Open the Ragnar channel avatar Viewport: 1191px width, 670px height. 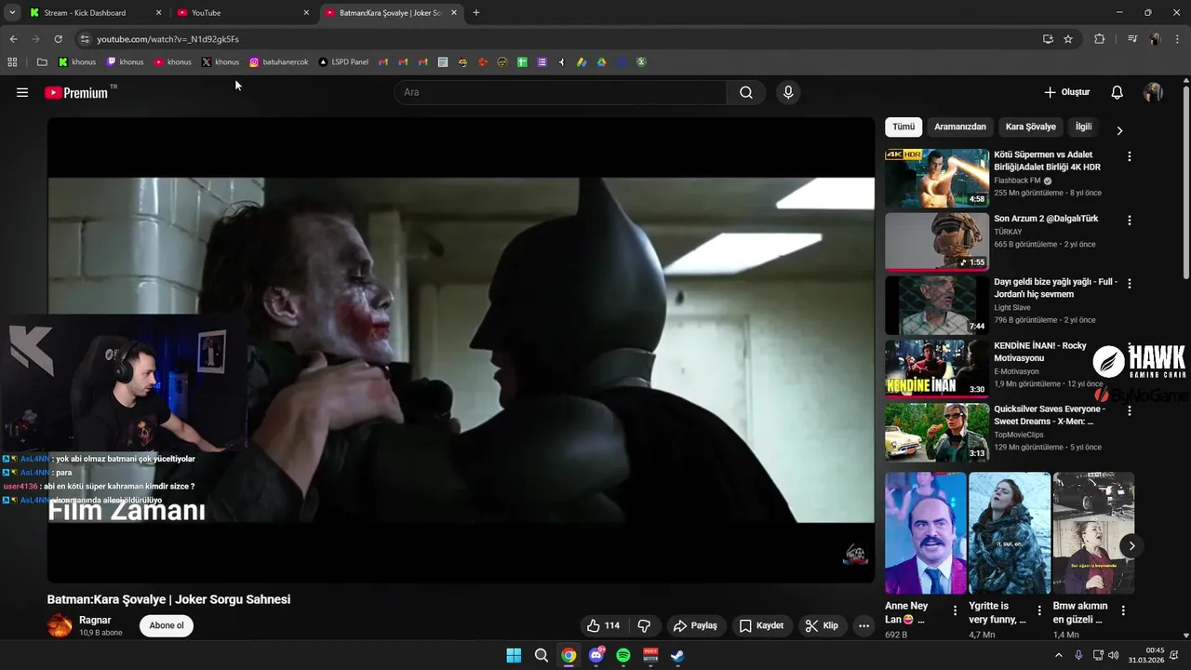coord(60,625)
